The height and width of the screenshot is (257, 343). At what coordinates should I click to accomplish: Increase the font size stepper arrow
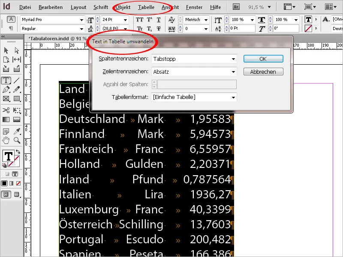click(98, 18)
